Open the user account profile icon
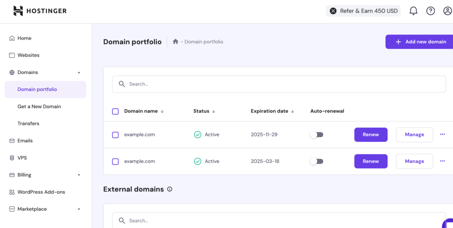 click(447, 11)
